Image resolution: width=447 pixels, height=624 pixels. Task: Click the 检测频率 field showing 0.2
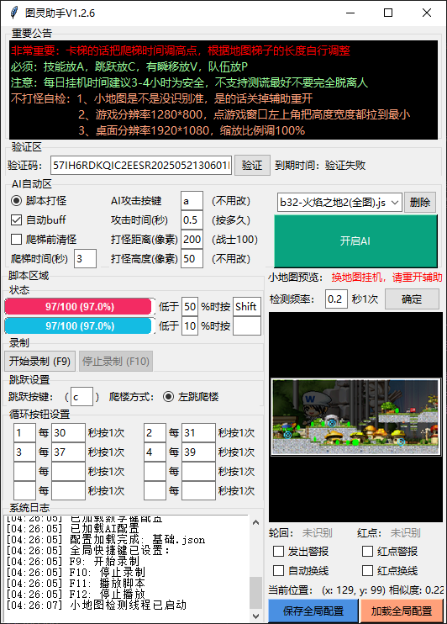click(x=336, y=299)
